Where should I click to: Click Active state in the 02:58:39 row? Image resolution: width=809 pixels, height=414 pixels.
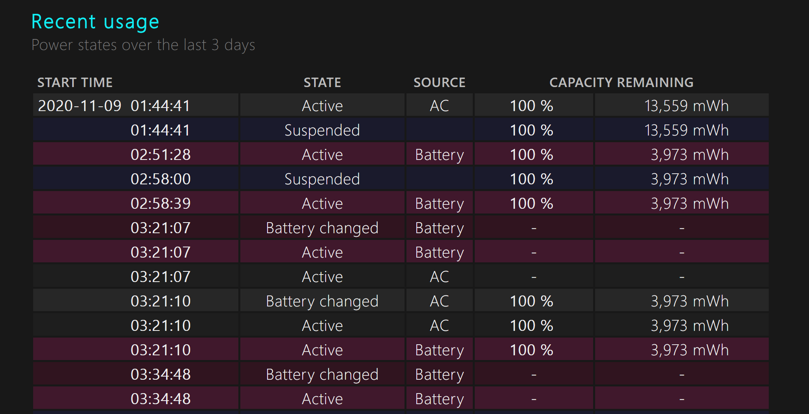tap(322, 204)
